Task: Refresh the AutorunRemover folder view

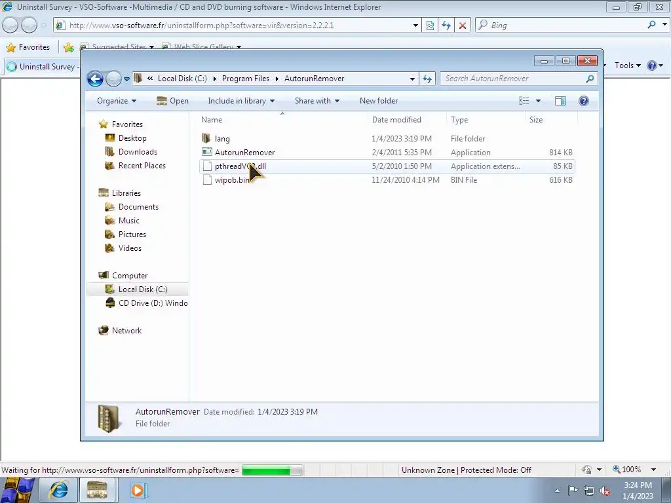Action: pyautogui.click(x=427, y=79)
